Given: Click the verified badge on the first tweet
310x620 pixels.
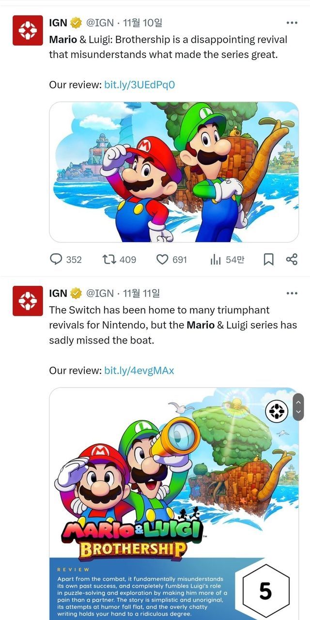Looking at the screenshot, I should 76,23.
